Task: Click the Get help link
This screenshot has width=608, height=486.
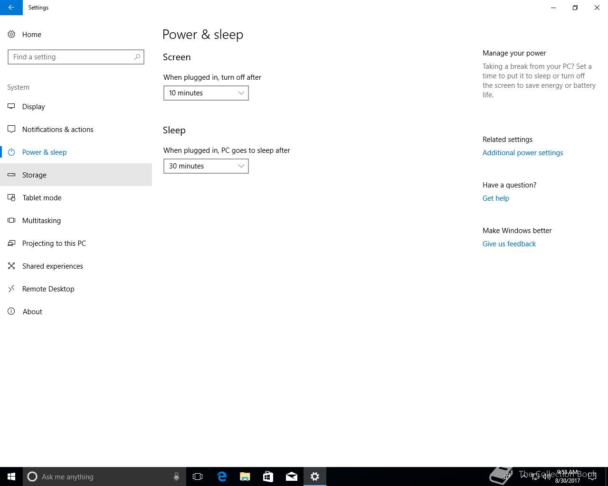Action: pyautogui.click(x=495, y=198)
